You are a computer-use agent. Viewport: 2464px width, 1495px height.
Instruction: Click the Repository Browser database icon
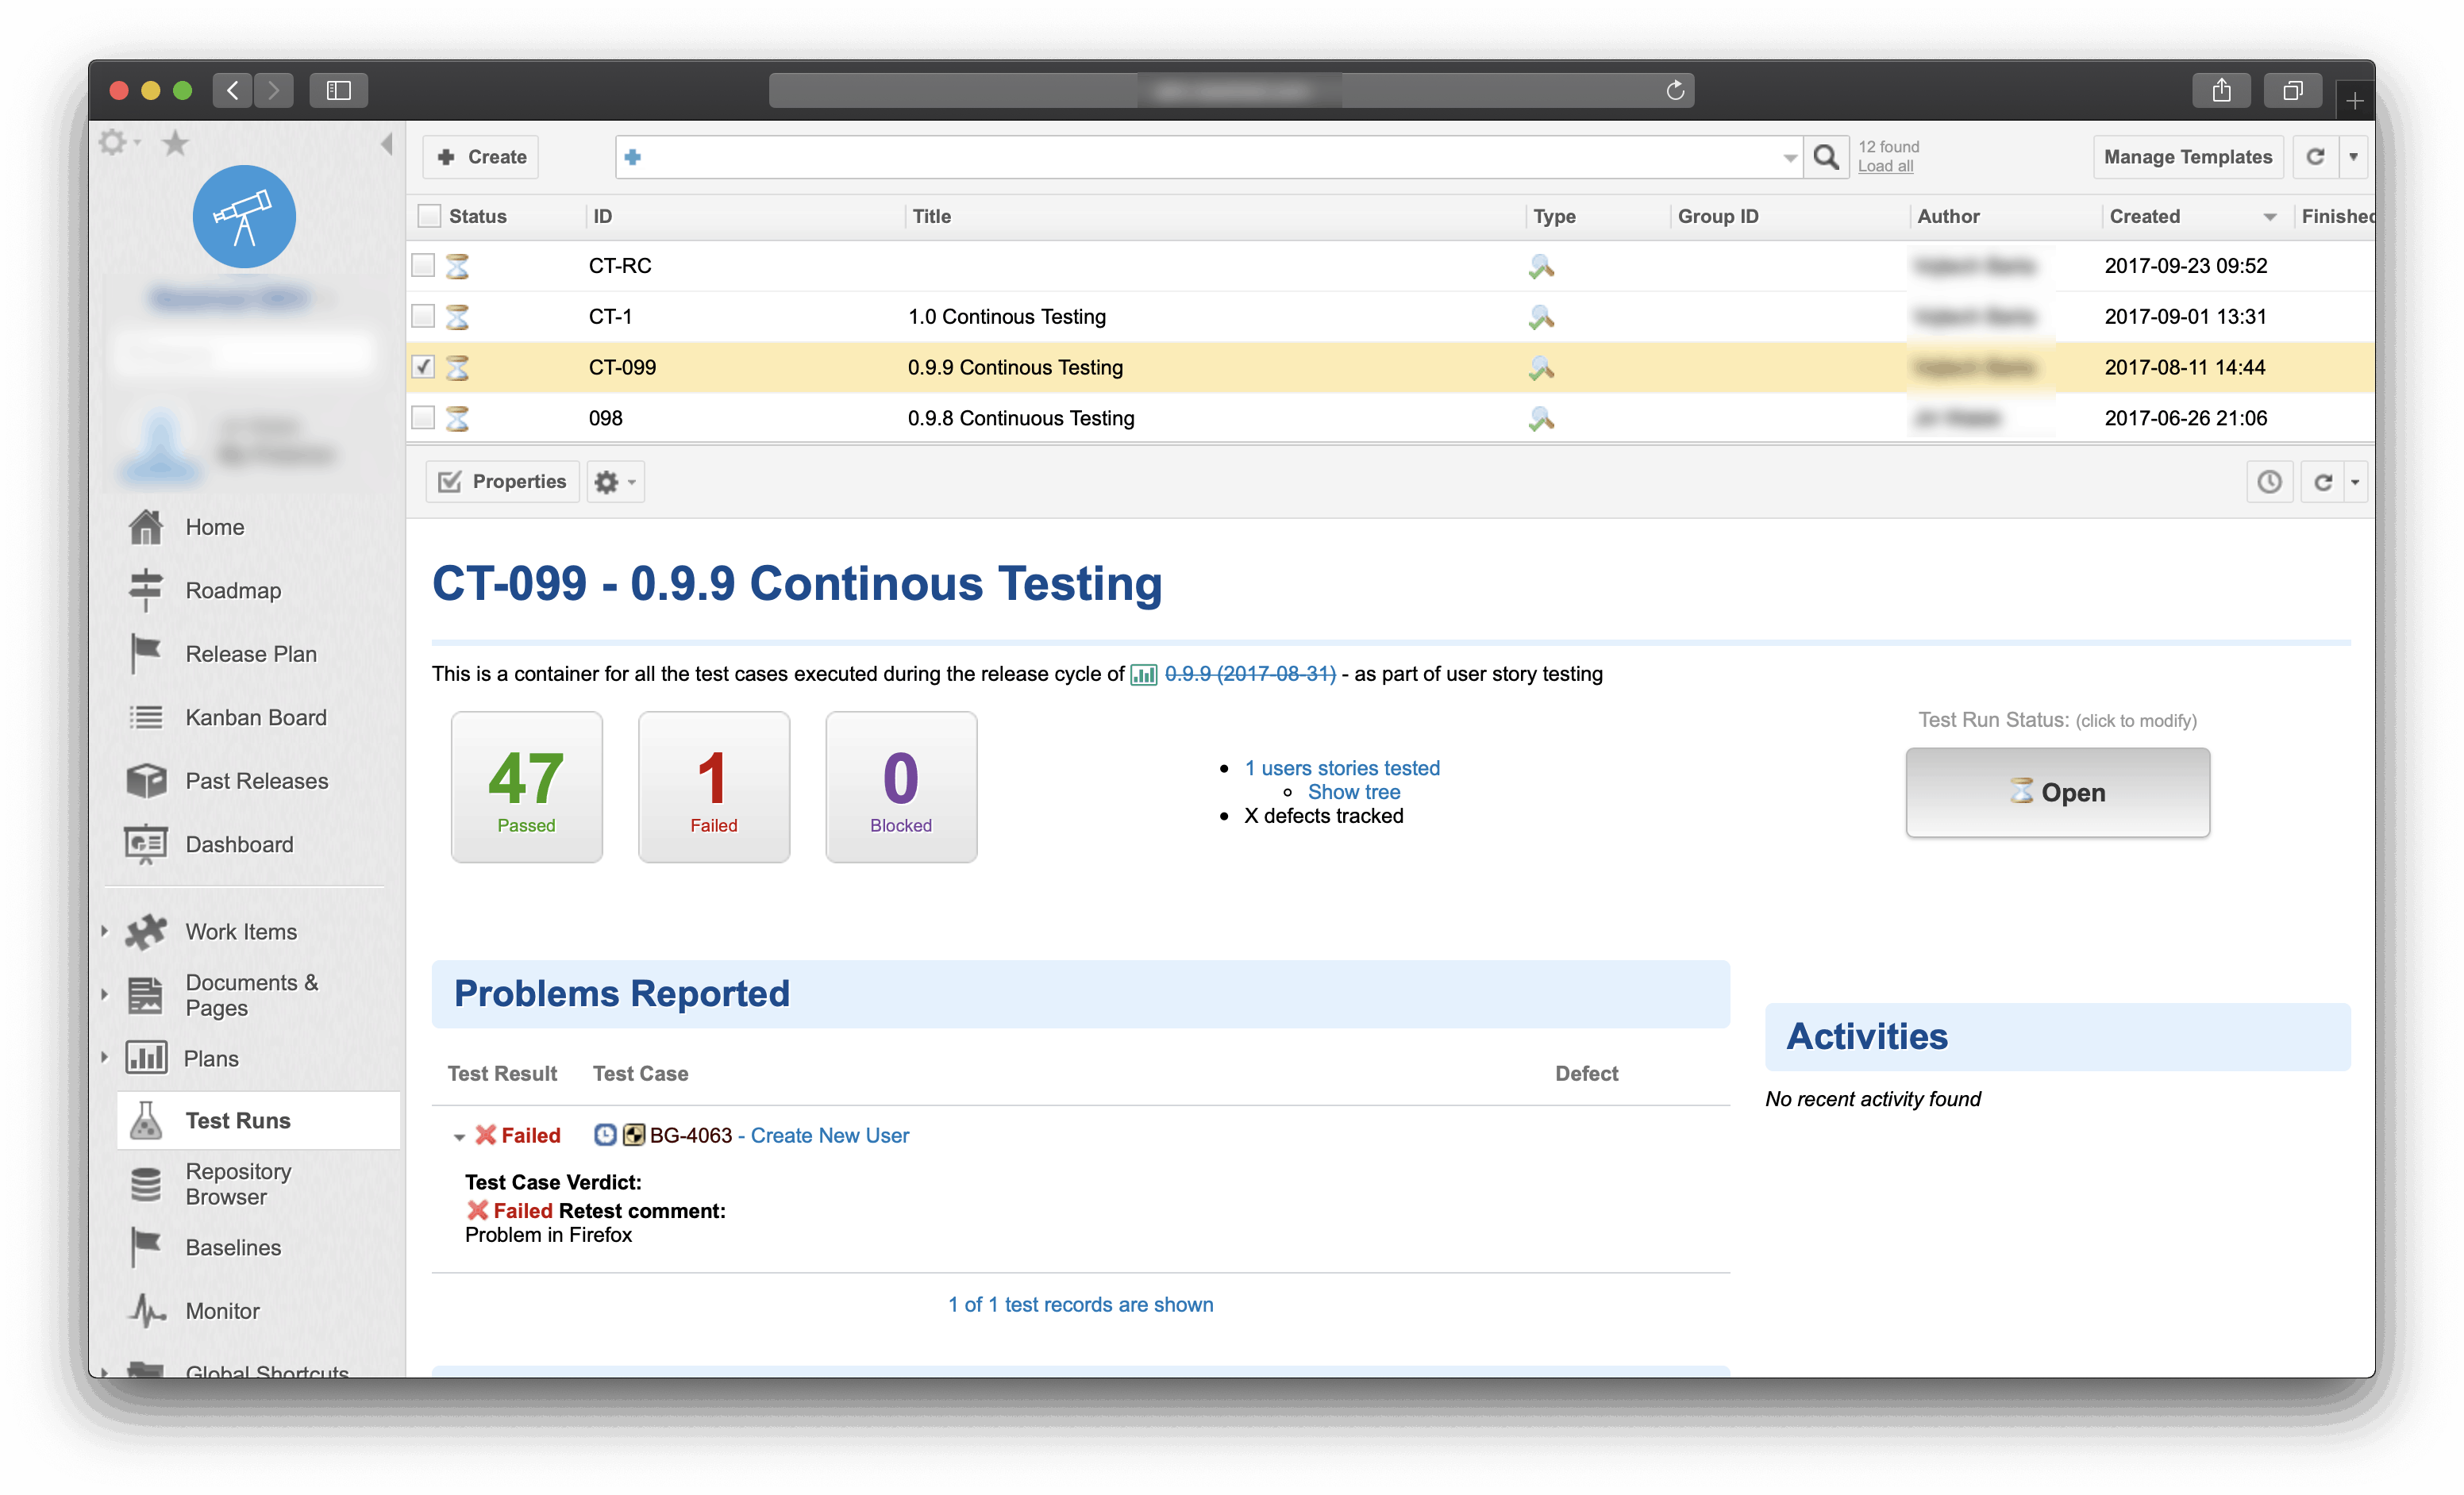[x=146, y=1183]
